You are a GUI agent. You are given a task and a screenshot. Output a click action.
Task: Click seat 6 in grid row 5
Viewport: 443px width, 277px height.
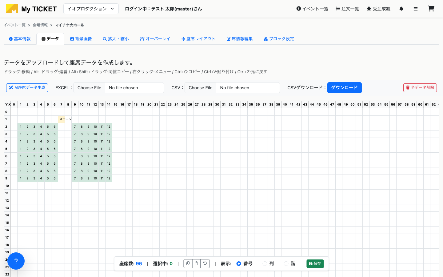55,149
